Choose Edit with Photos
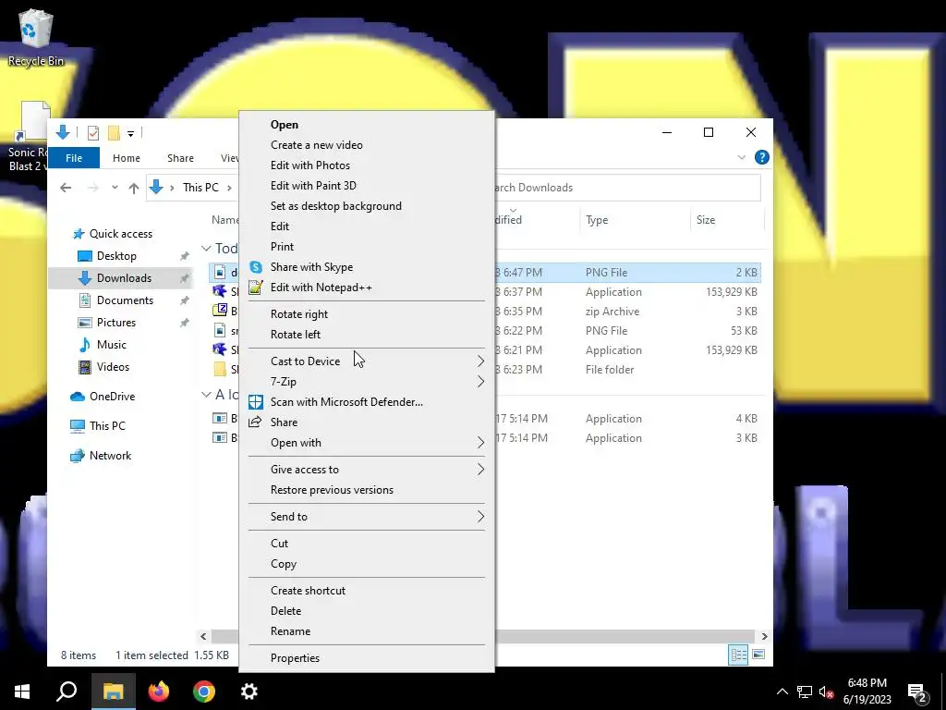946x710 pixels. tap(367, 165)
